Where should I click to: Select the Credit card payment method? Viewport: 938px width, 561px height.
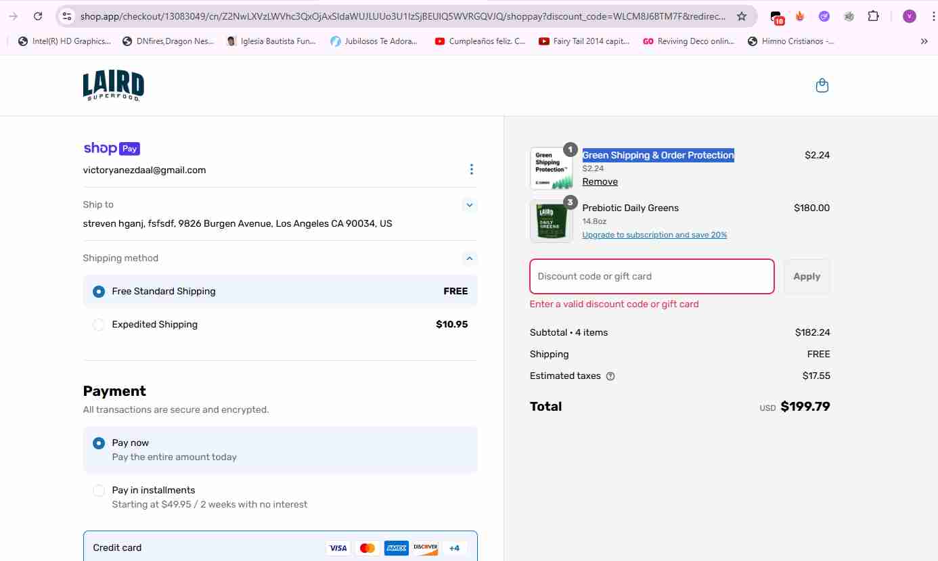coord(280,547)
